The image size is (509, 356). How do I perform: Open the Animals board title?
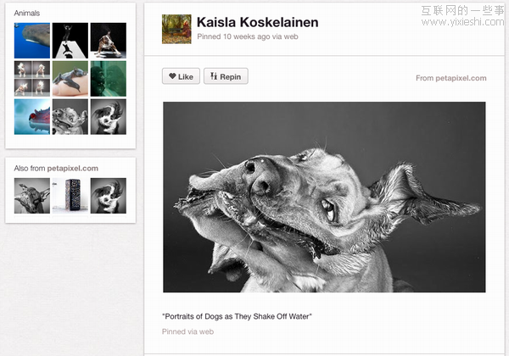coord(27,14)
